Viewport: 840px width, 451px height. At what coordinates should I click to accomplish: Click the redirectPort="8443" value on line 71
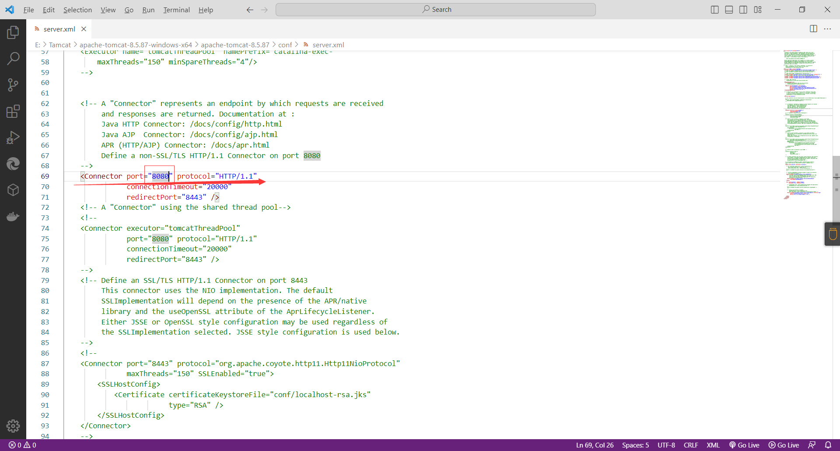[x=166, y=197]
